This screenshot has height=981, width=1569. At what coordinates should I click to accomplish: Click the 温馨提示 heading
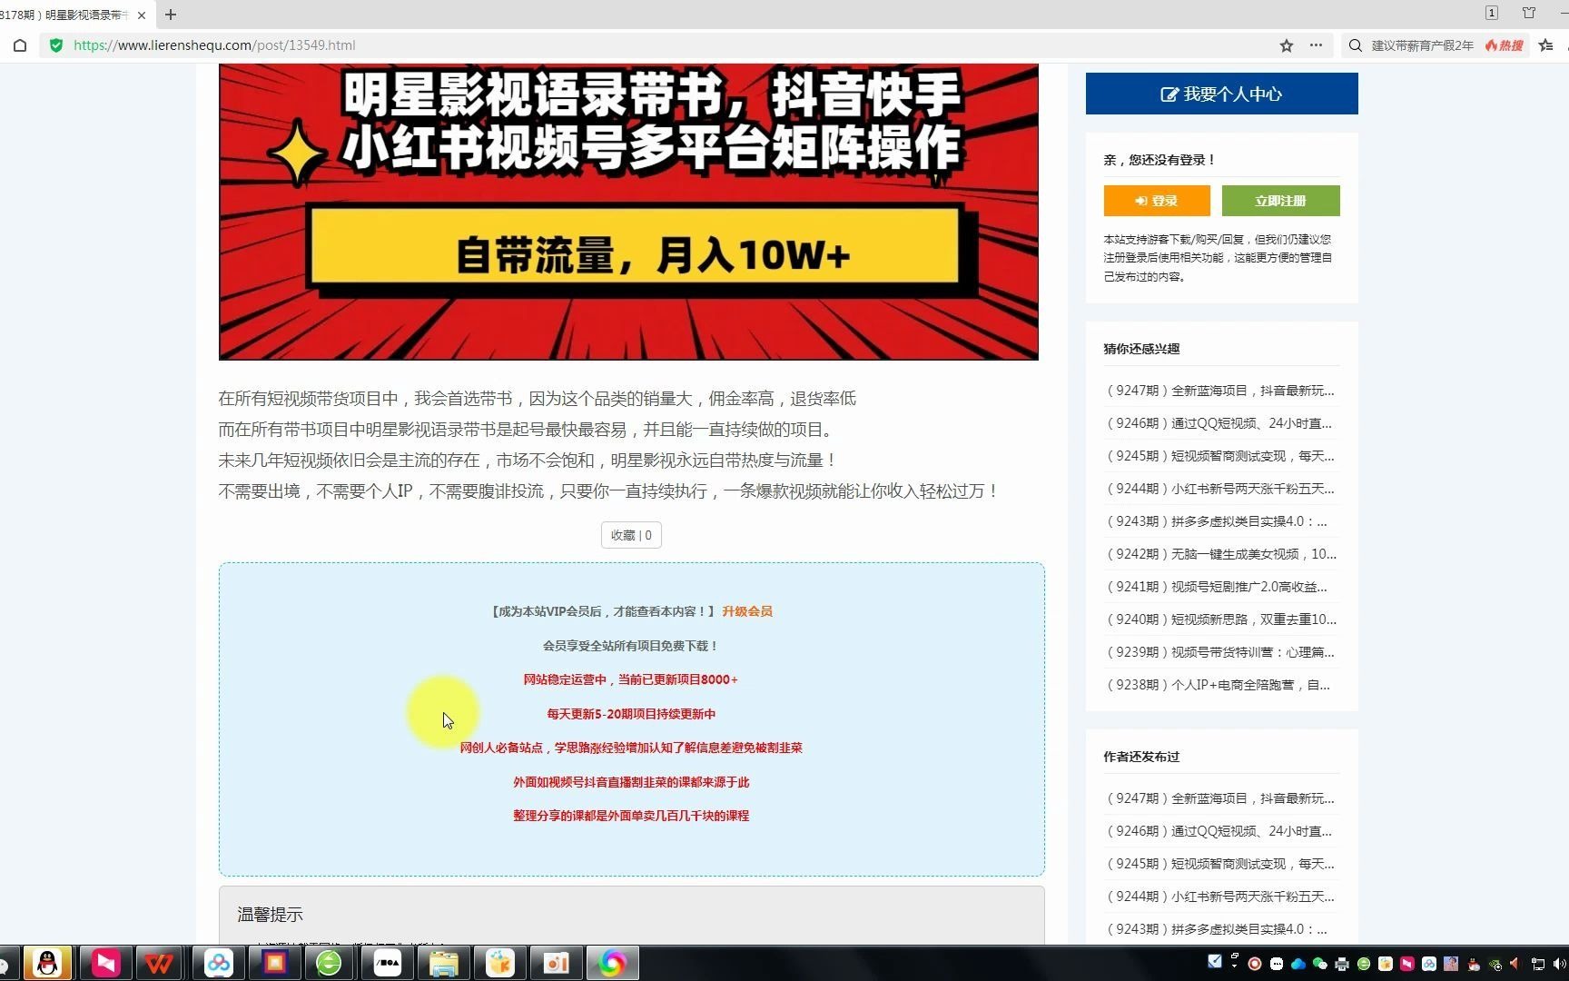coord(270,915)
